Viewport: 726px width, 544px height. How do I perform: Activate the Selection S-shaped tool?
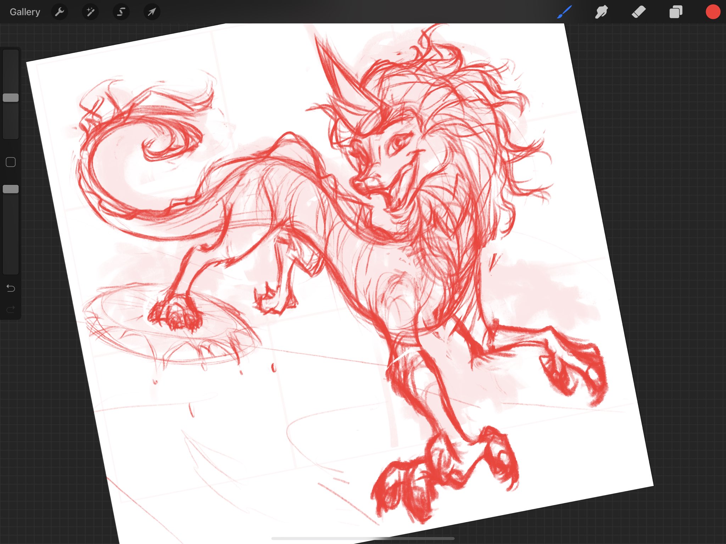click(x=121, y=12)
